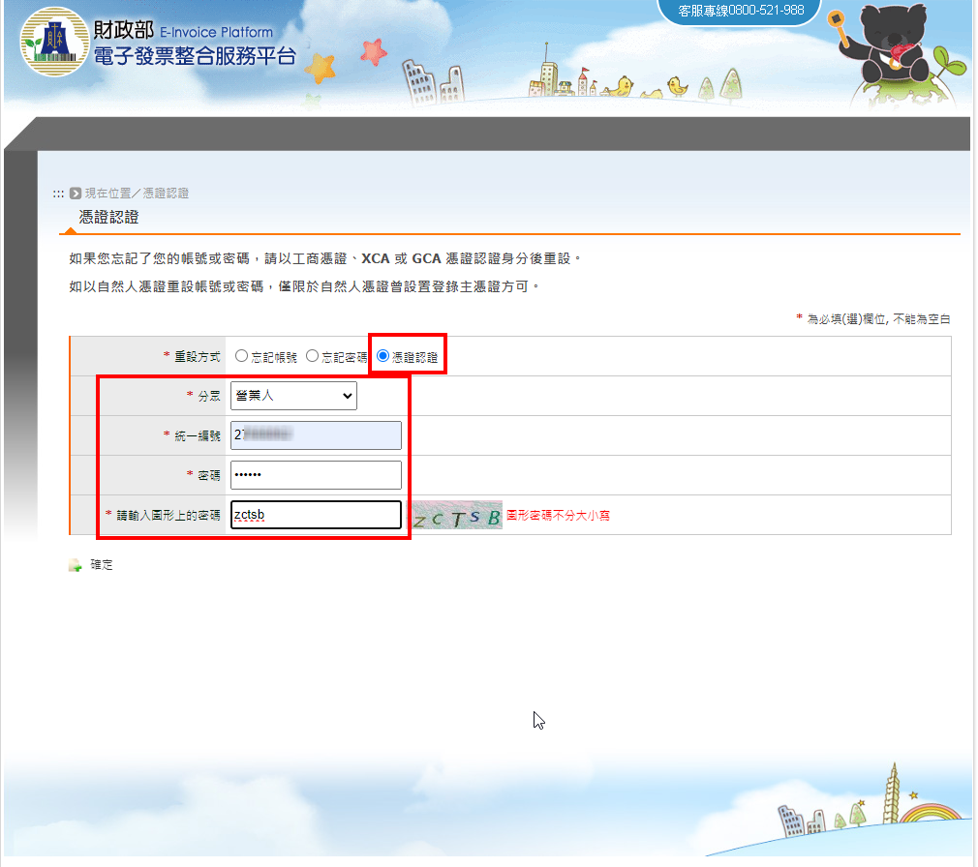
Task: Click the pink star decoration in header
Action: coord(373,51)
